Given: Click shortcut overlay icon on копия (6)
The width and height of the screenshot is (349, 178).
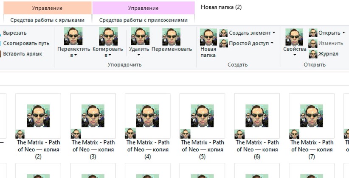Looking at the screenshot, I should coord(239,134).
